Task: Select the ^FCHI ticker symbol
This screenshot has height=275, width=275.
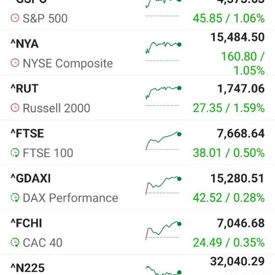Action: click(26, 223)
